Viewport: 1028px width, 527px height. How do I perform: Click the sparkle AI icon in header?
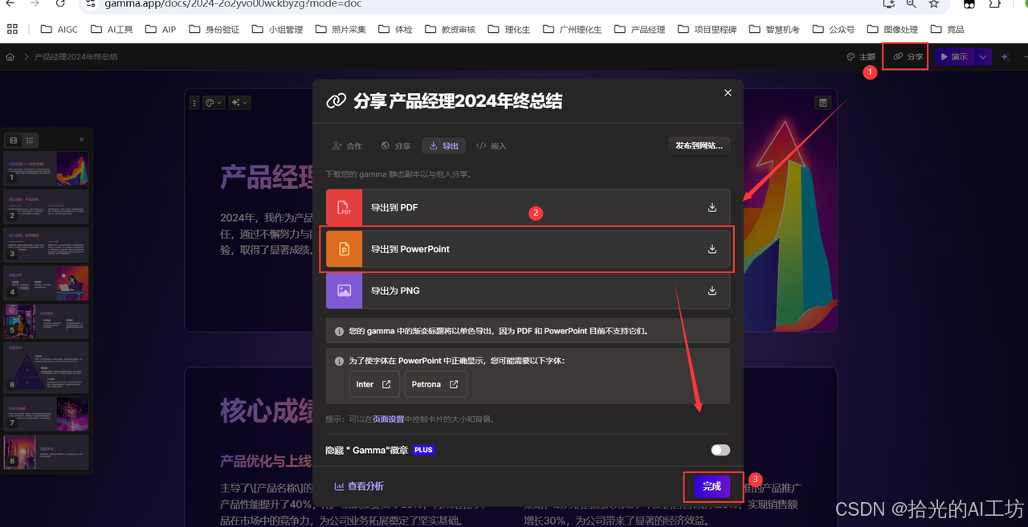click(x=1005, y=57)
